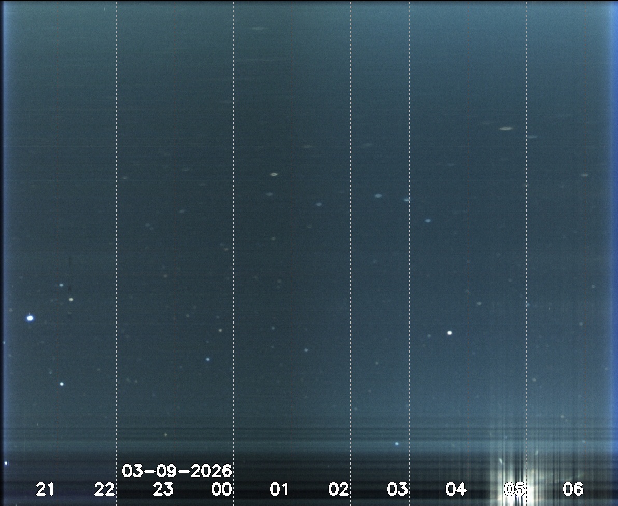Click the elongated orange streak in the upper right
Viewport: 618px width, 506px height.
tap(506, 128)
